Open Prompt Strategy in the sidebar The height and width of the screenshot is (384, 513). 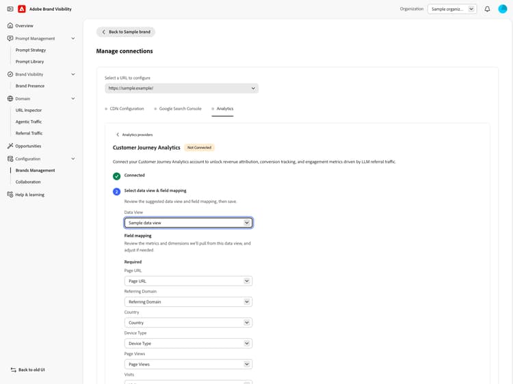click(31, 50)
